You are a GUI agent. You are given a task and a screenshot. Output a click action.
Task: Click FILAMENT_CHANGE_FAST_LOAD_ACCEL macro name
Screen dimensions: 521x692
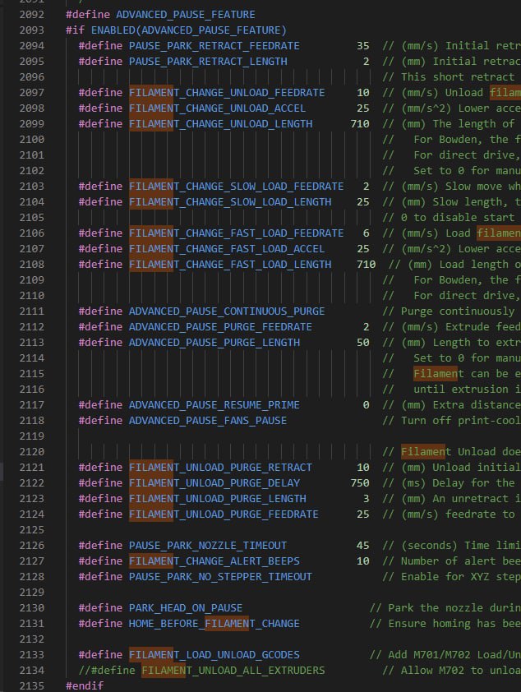227,249
